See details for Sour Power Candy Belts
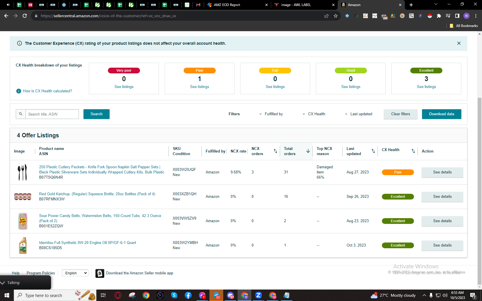Screen dimensions: 482x301 [442, 221]
